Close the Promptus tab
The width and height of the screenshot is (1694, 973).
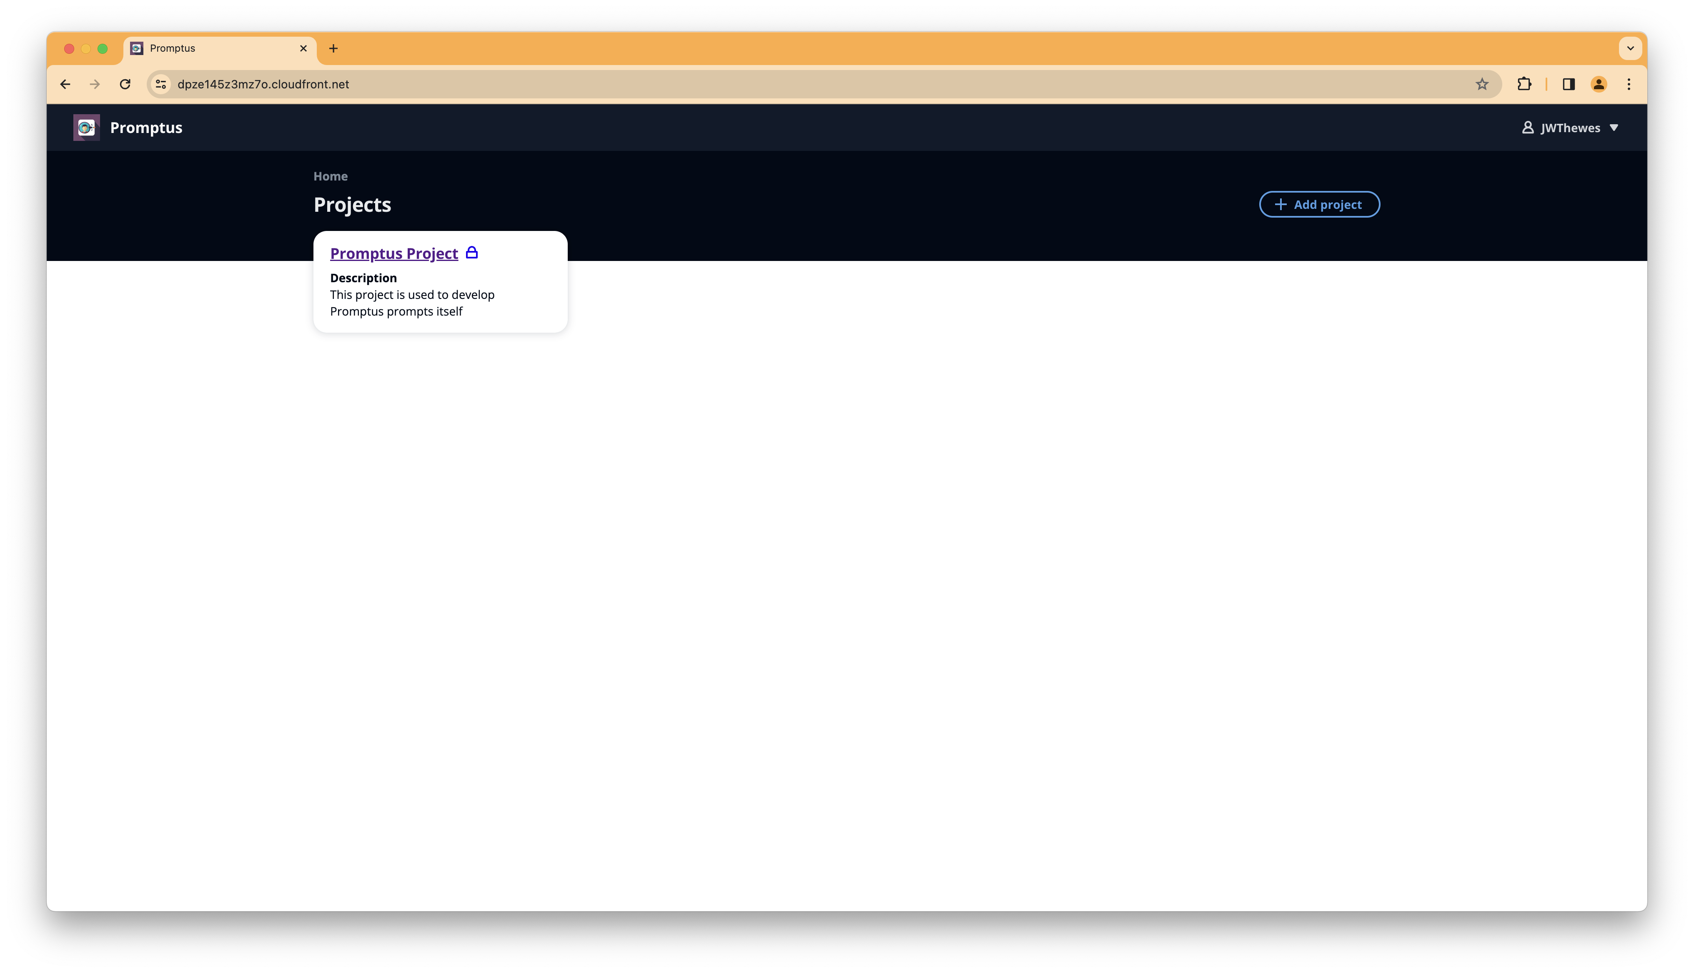tap(303, 48)
